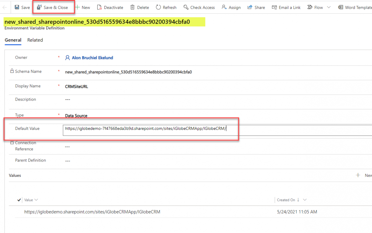Switch to the Related tab
372x233 pixels.
coord(35,40)
